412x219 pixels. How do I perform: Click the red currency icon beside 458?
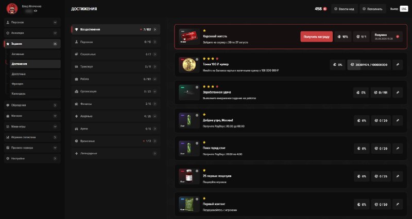pos(325,9)
